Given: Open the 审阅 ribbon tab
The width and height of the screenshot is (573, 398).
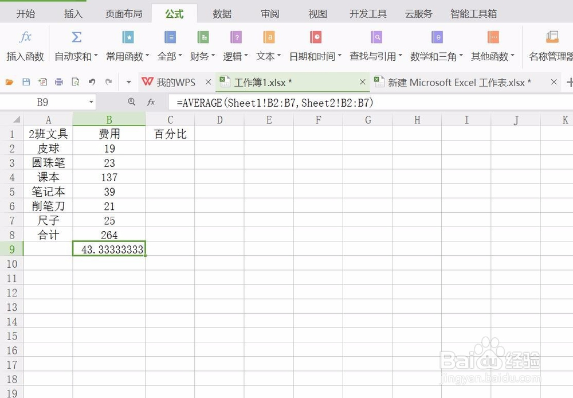Looking at the screenshot, I should coord(269,13).
